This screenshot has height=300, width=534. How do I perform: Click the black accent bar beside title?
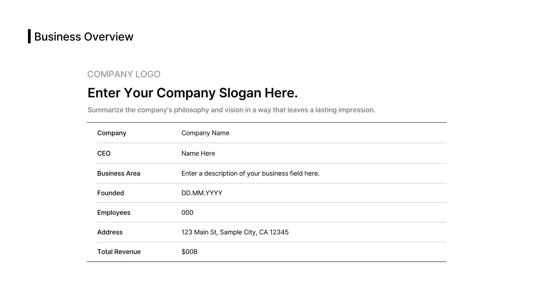(x=29, y=36)
